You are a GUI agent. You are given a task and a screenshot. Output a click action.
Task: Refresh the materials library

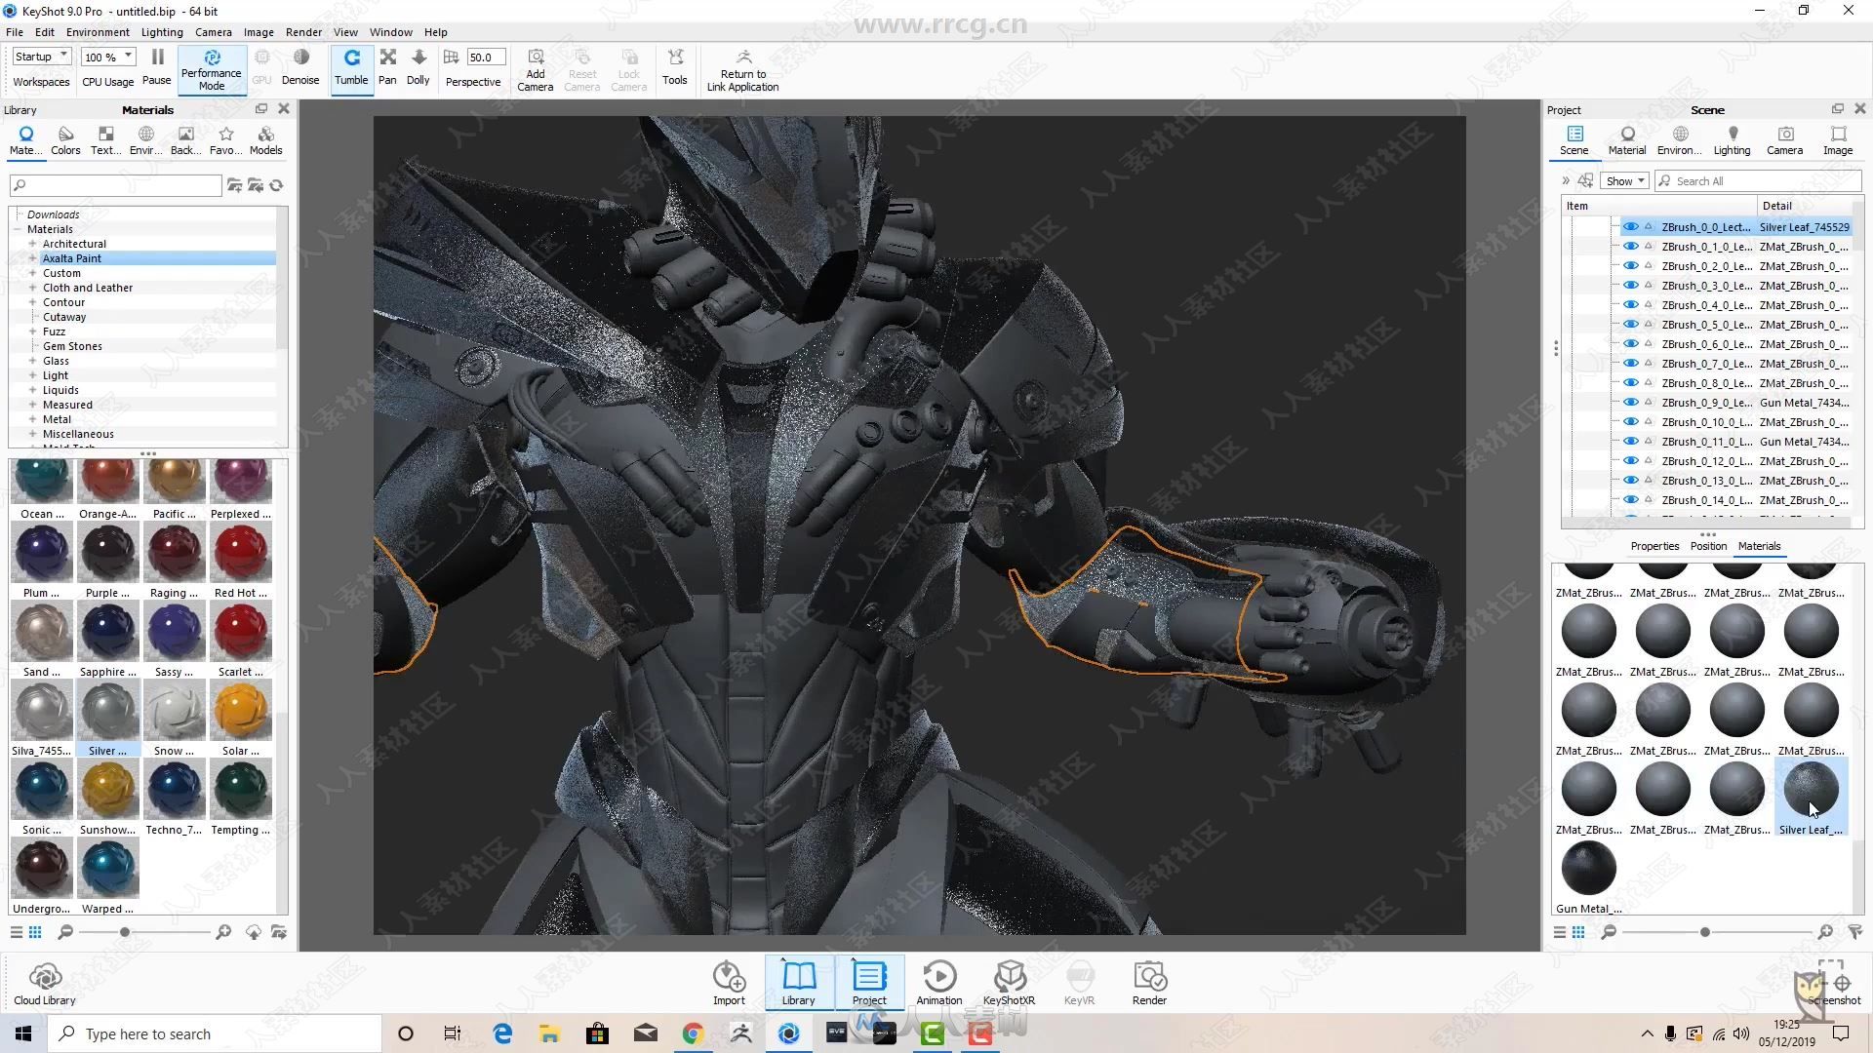[x=277, y=185]
